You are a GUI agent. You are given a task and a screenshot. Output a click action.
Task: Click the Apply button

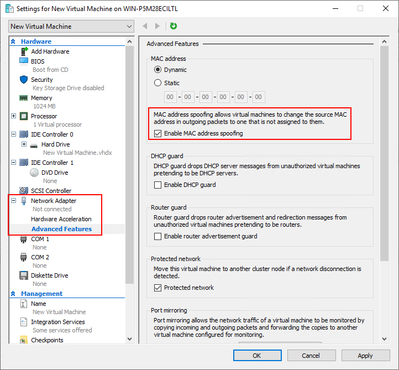click(x=365, y=356)
